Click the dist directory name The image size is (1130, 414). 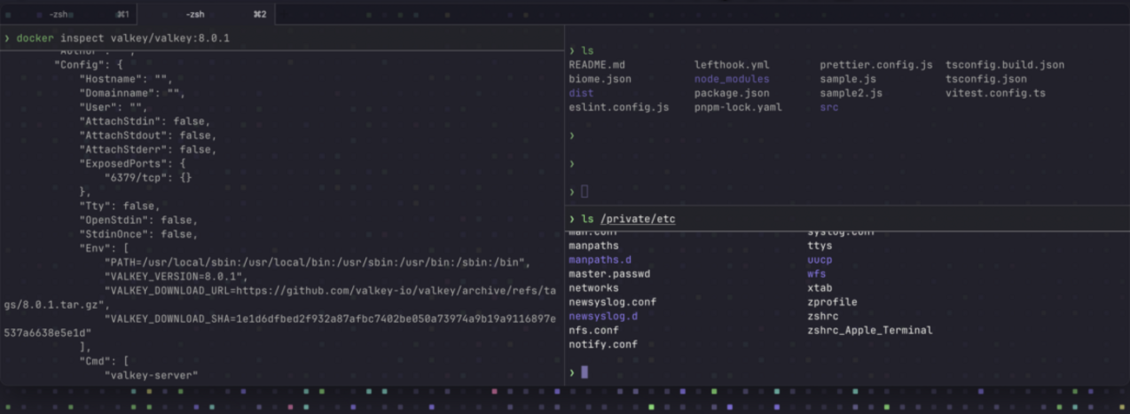click(582, 93)
